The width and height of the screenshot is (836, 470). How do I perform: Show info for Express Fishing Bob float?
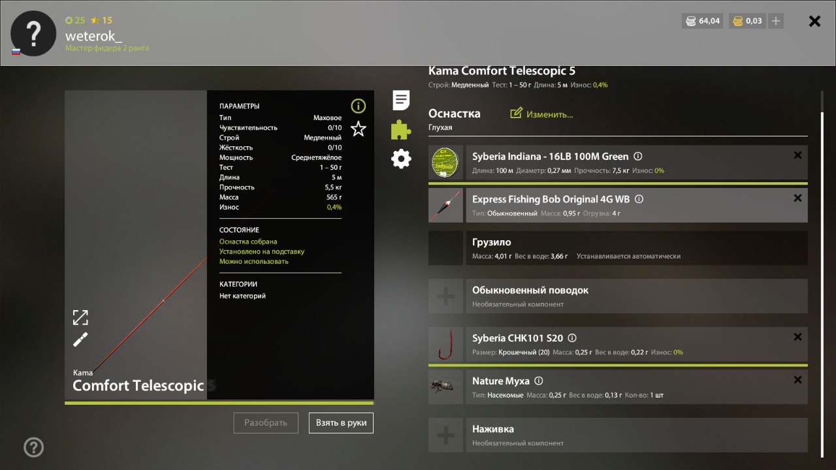coord(639,199)
